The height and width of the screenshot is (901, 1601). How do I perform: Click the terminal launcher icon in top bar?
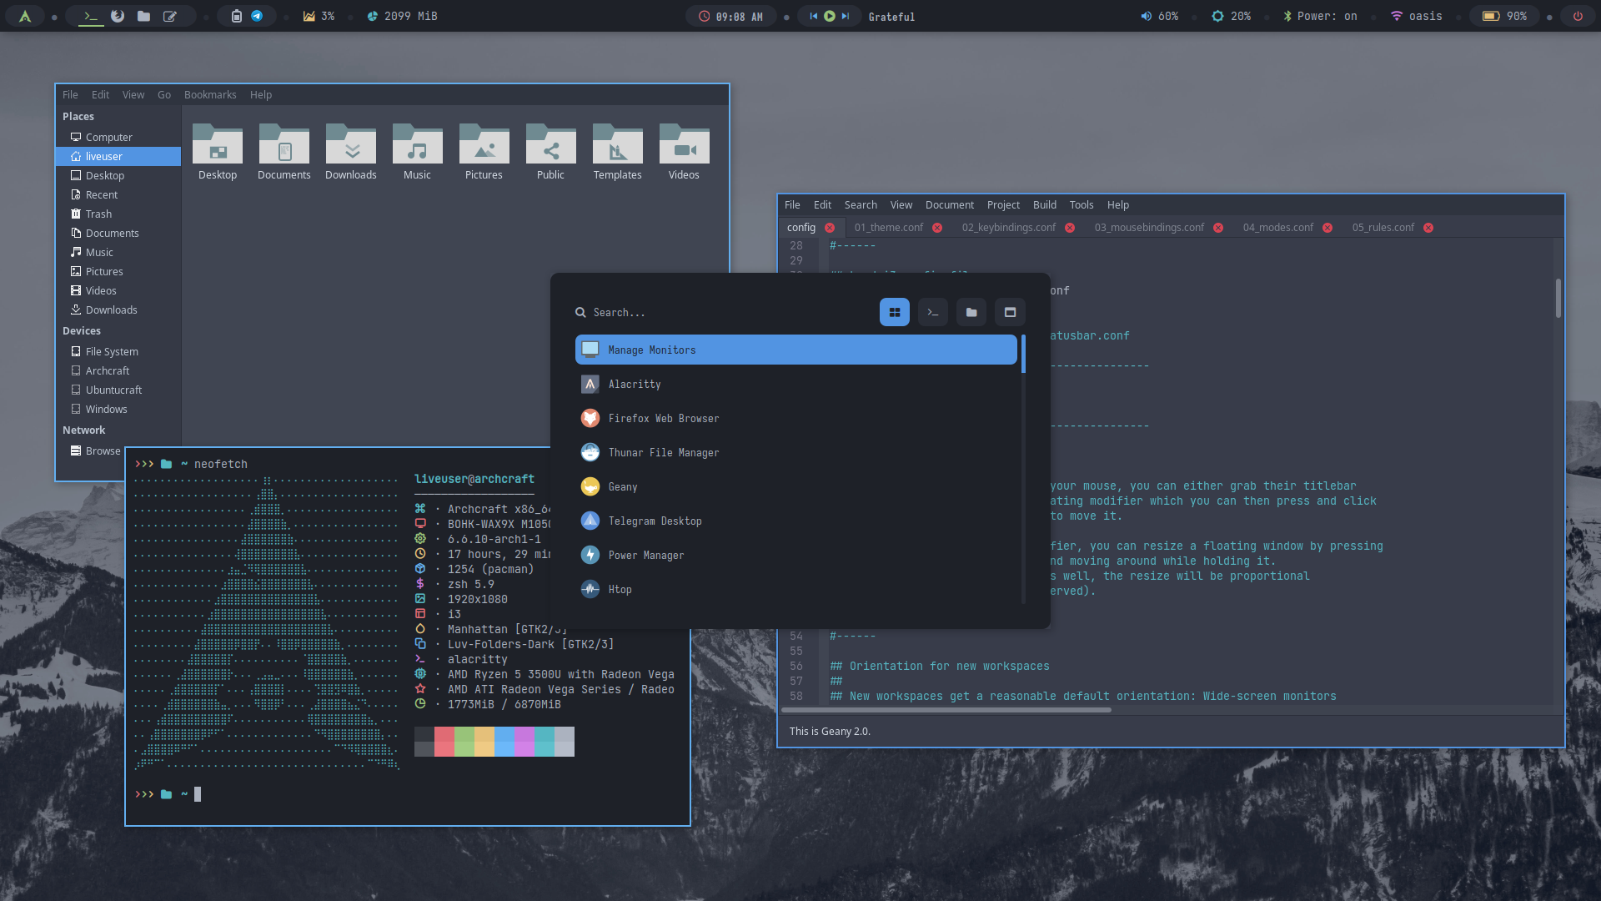point(91,16)
